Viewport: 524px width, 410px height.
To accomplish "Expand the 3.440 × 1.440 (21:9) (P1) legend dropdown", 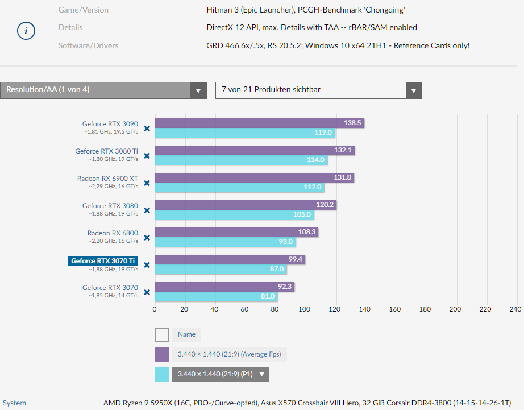I will 221,374.
